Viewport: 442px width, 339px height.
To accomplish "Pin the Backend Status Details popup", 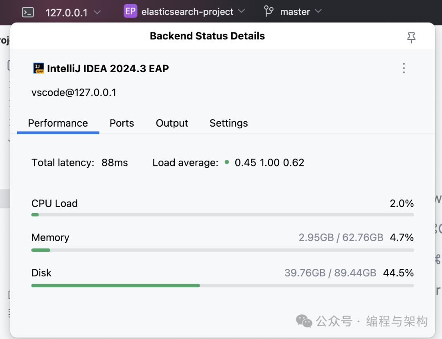I will pos(411,38).
